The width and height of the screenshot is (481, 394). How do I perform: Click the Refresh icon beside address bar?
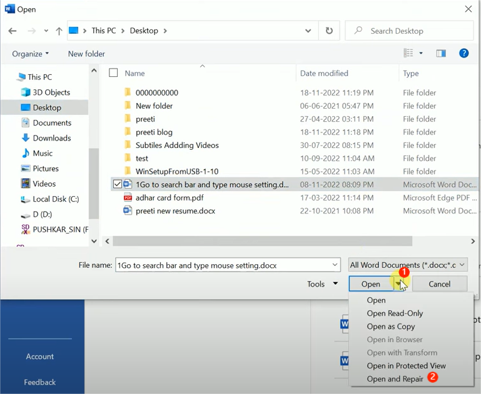click(x=329, y=31)
